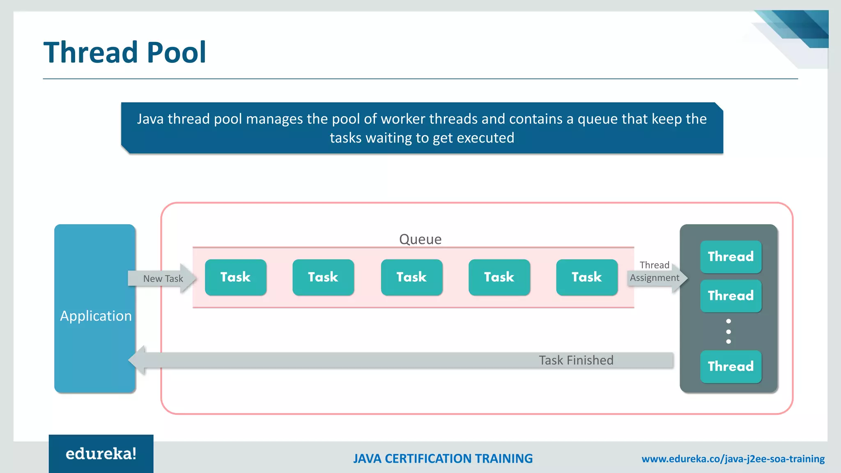Select the top Thread box
The image size is (841, 473).
[731, 257]
